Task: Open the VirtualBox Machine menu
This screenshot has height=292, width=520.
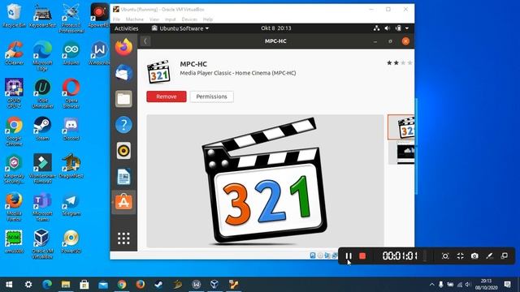Action: click(x=135, y=19)
